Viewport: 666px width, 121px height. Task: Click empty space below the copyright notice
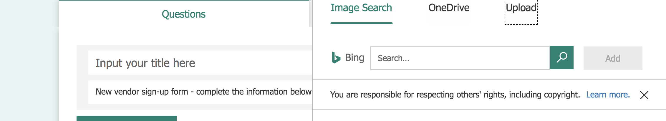[x=489, y=116]
